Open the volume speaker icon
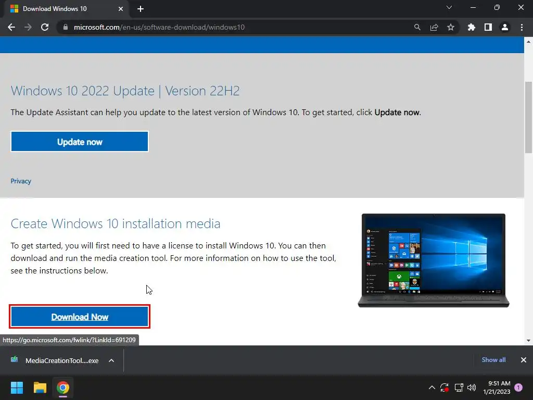This screenshot has width=533, height=400. tap(472, 387)
